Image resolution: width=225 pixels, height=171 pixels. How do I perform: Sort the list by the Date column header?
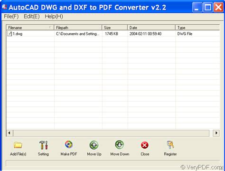[x=151, y=28]
